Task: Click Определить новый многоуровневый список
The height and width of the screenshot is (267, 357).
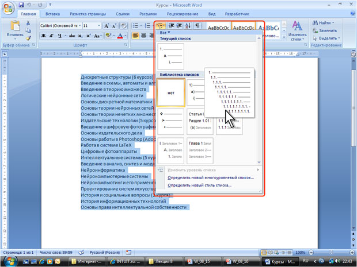Action: (211, 177)
